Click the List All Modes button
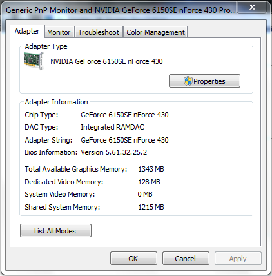 [x=55, y=231]
